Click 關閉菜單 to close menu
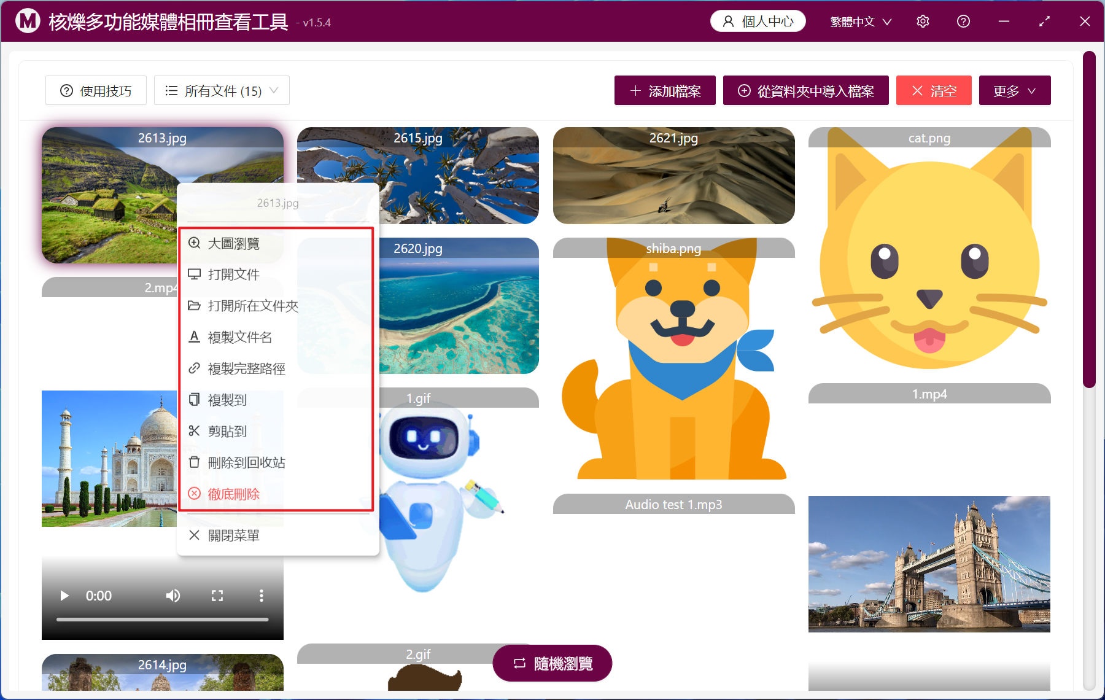 click(x=276, y=535)
